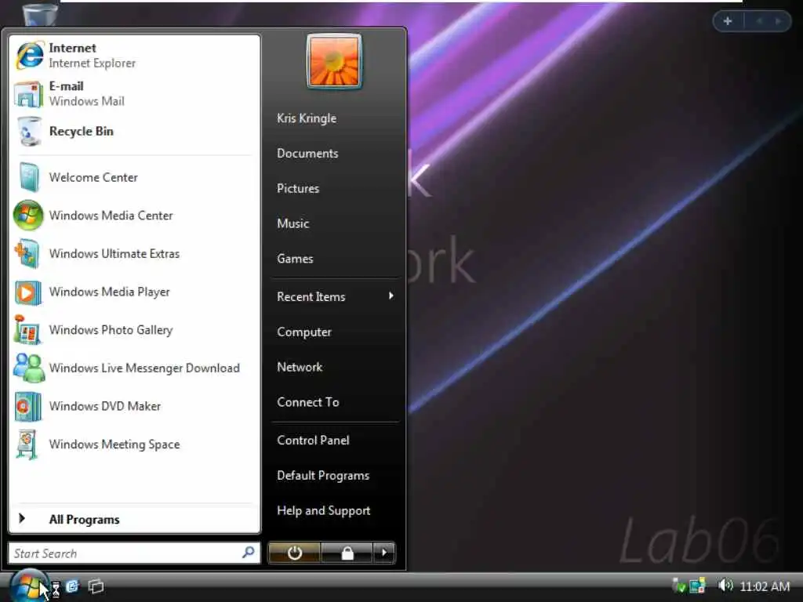This screenshot has height=602, width=803.
Task: Open Default Programs
Action: (x=323, y=476)
